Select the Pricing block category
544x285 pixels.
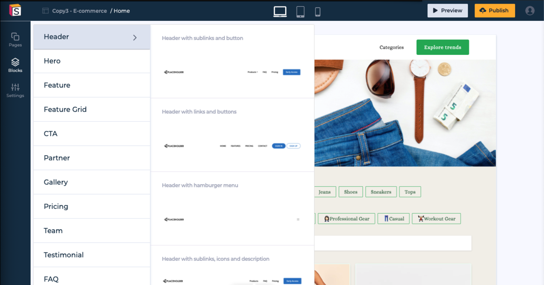tap(92, 206)
